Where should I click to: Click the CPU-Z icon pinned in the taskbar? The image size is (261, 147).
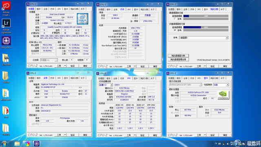point(37,144)
